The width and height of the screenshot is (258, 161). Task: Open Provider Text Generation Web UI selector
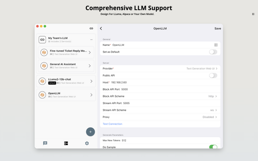point(160,68)
